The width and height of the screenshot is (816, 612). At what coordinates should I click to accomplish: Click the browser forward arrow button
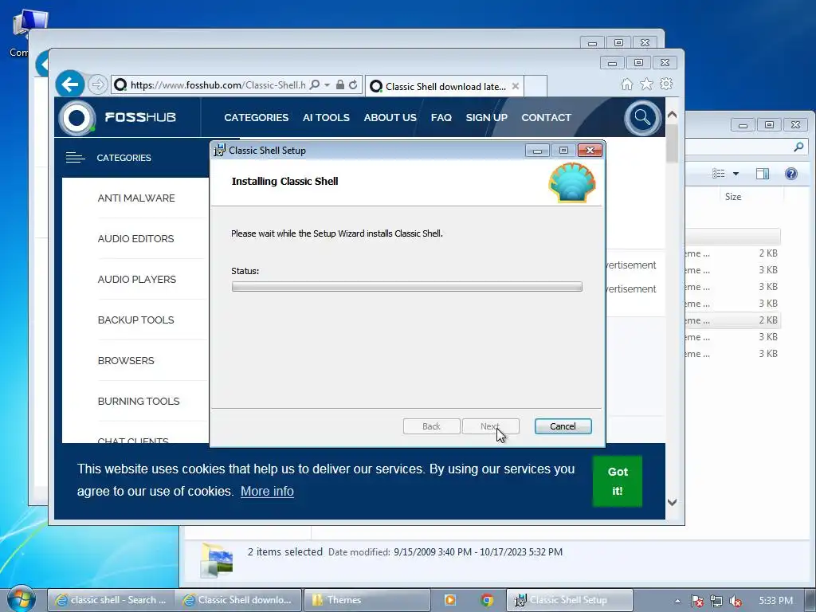pyautogui.click(x=97, y=84)
